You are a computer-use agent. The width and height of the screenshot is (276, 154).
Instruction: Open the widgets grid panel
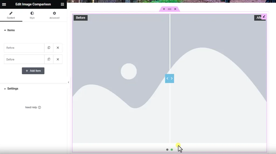62,4
